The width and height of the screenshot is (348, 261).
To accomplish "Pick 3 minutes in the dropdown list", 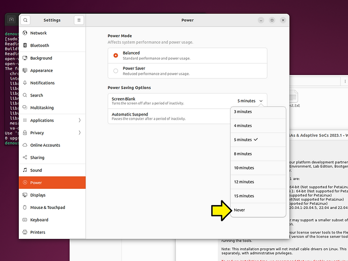I will (243, 112).
